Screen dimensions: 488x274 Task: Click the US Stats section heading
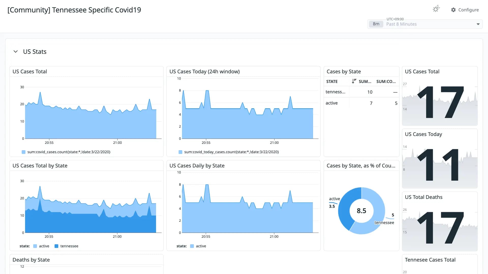coord(35,52)
